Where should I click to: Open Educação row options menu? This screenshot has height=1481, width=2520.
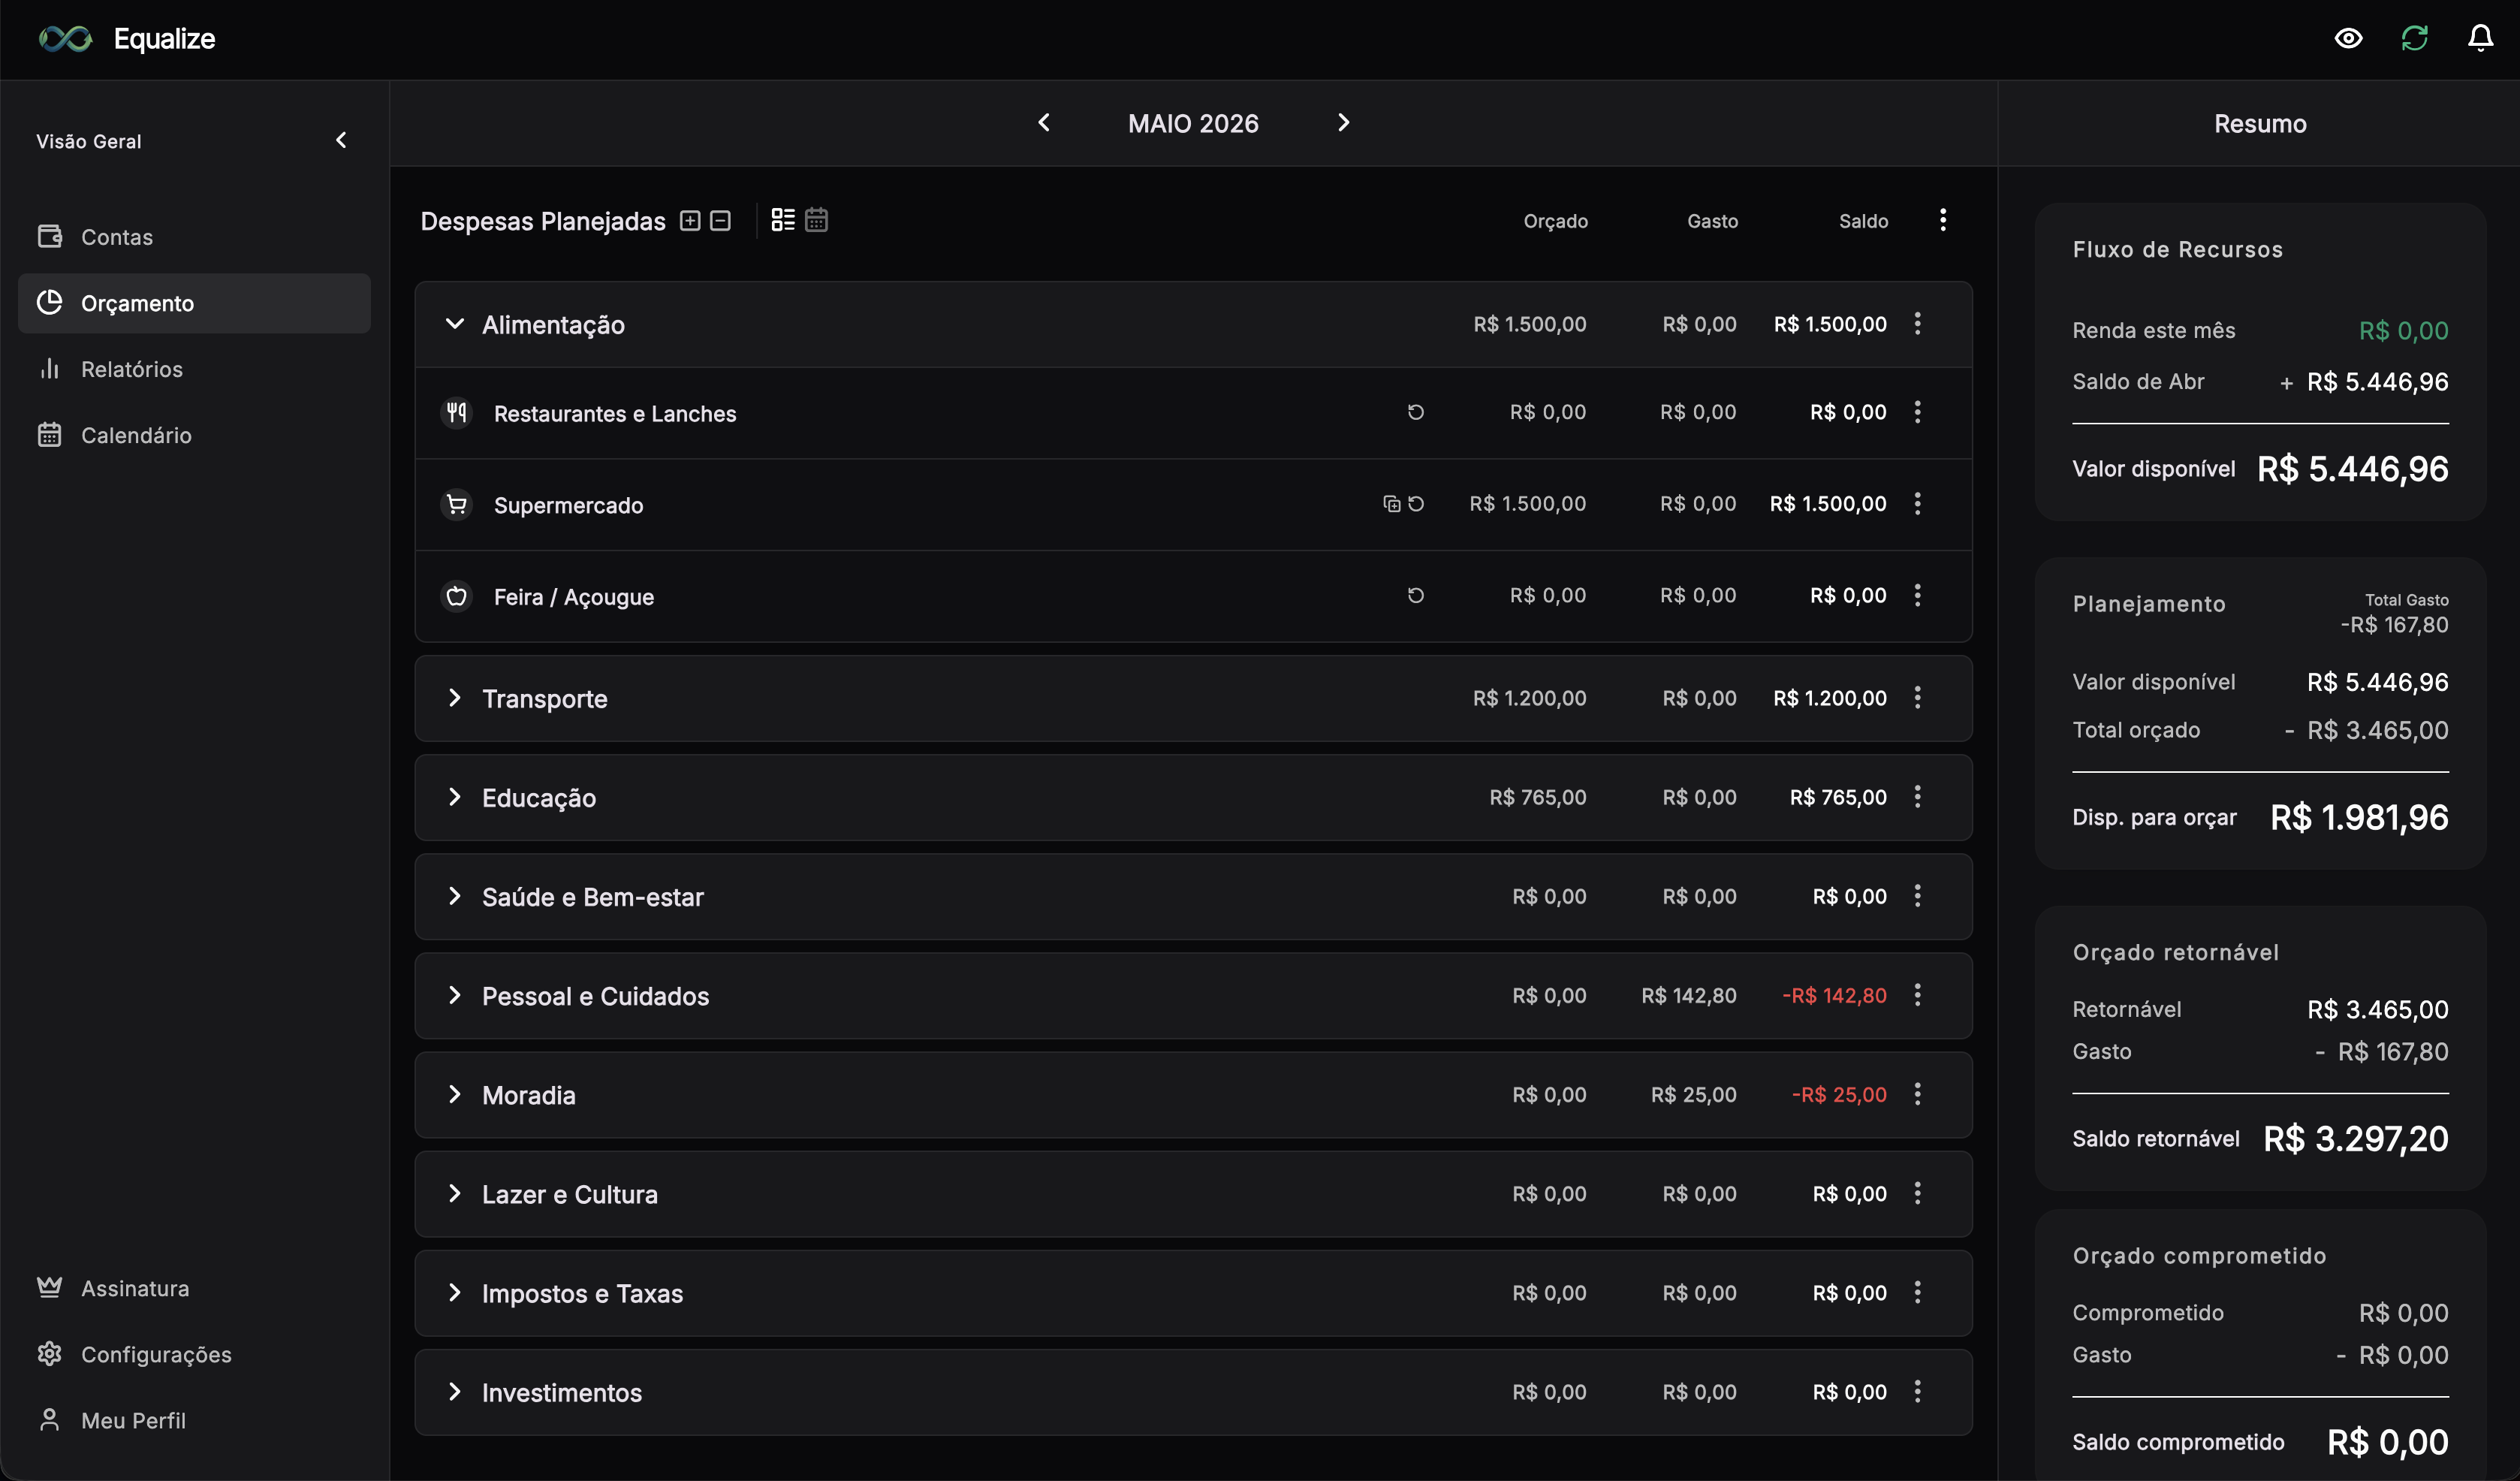pyautogui.click(x=1917, y=796)
